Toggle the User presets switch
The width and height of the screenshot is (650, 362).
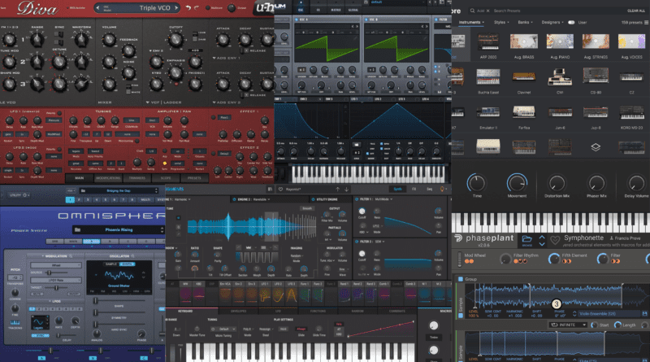point(571,22)
